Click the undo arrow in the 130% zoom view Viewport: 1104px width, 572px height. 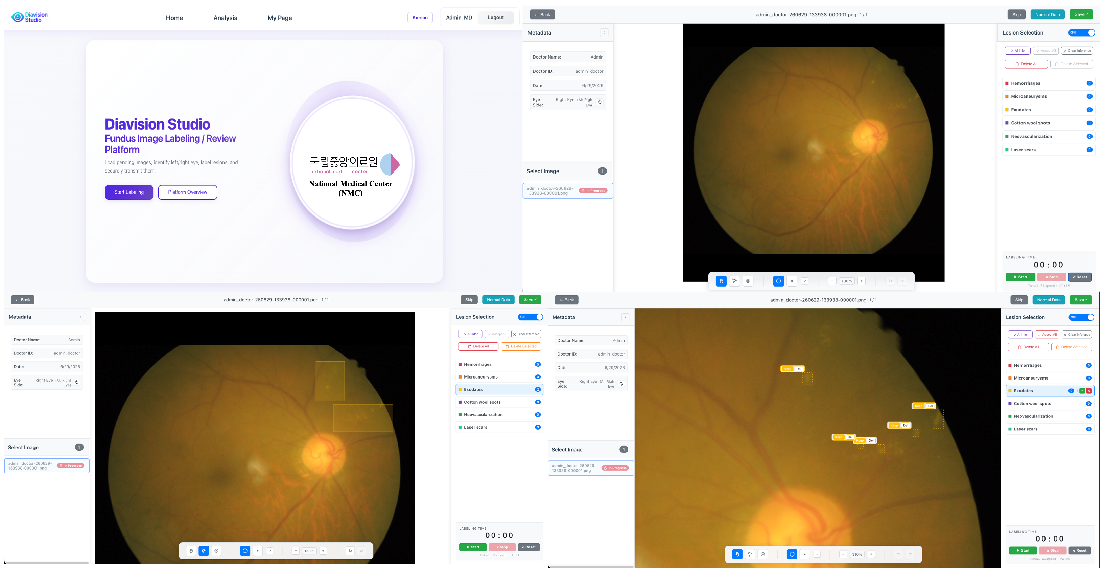(350, 551)
